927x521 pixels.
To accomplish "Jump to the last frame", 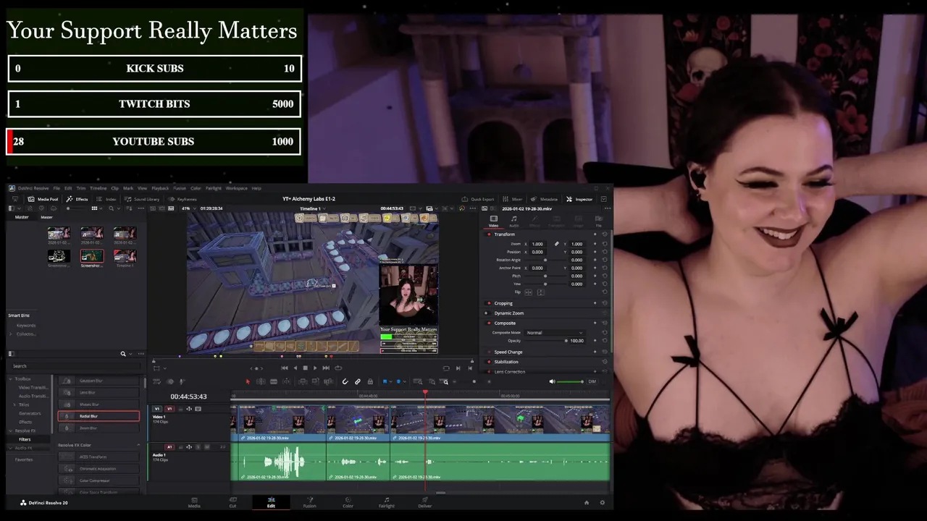I will click(x=326, y=368).
